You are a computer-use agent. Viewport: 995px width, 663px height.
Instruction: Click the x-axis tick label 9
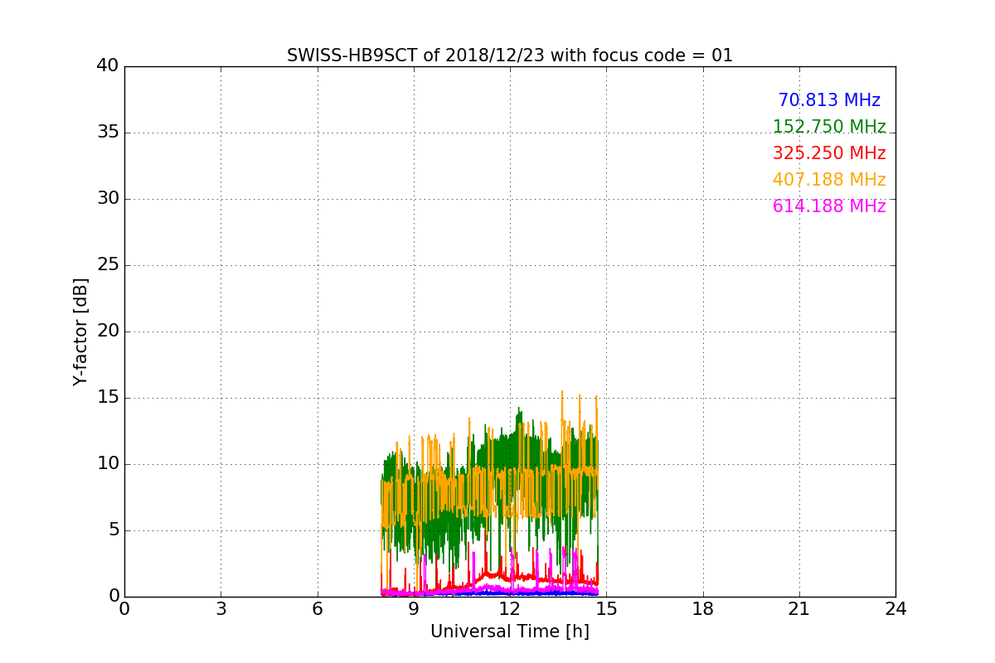[414, 609]
